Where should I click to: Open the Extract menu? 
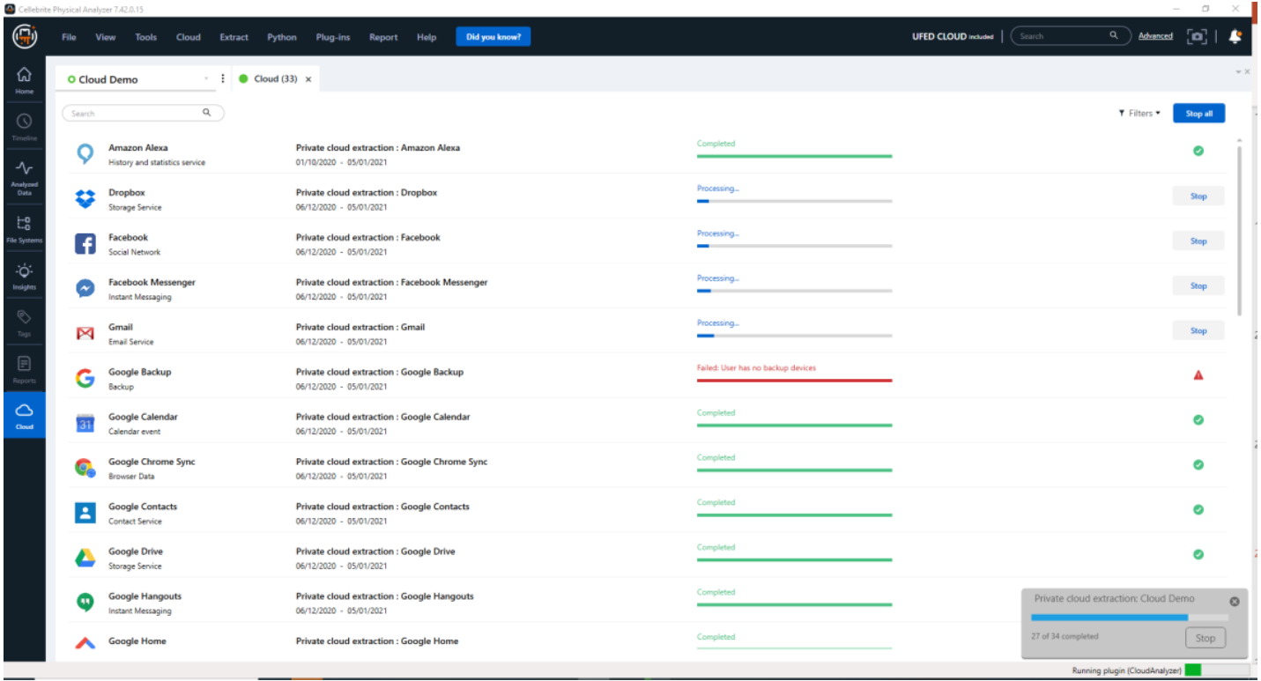234,37
